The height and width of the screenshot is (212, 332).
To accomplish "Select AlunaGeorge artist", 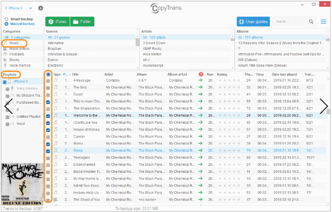I will (x=153, y=65).
